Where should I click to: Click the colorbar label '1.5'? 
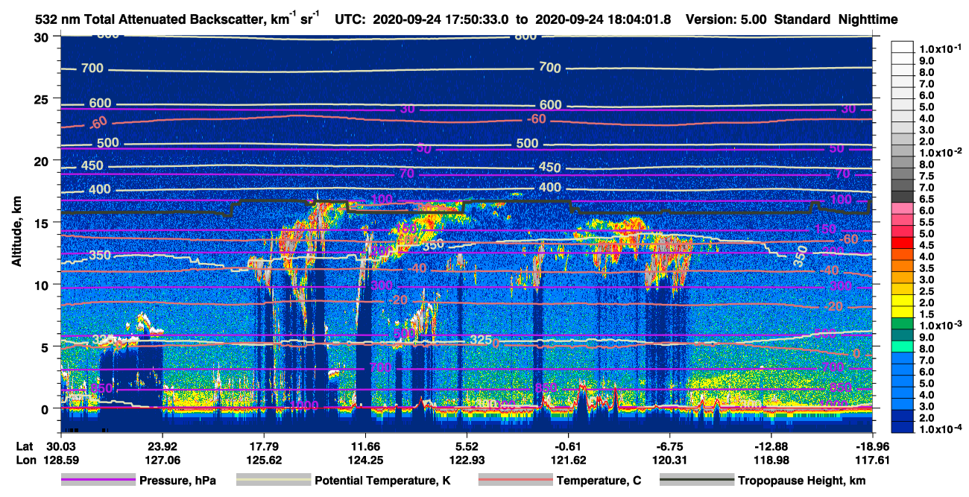pyautogui.click(x=927, y=314)
